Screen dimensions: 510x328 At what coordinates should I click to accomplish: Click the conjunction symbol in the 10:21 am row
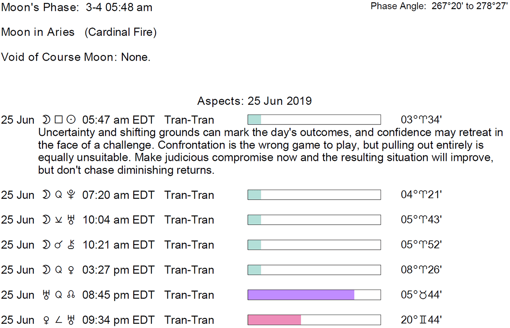tap(58, 245)
